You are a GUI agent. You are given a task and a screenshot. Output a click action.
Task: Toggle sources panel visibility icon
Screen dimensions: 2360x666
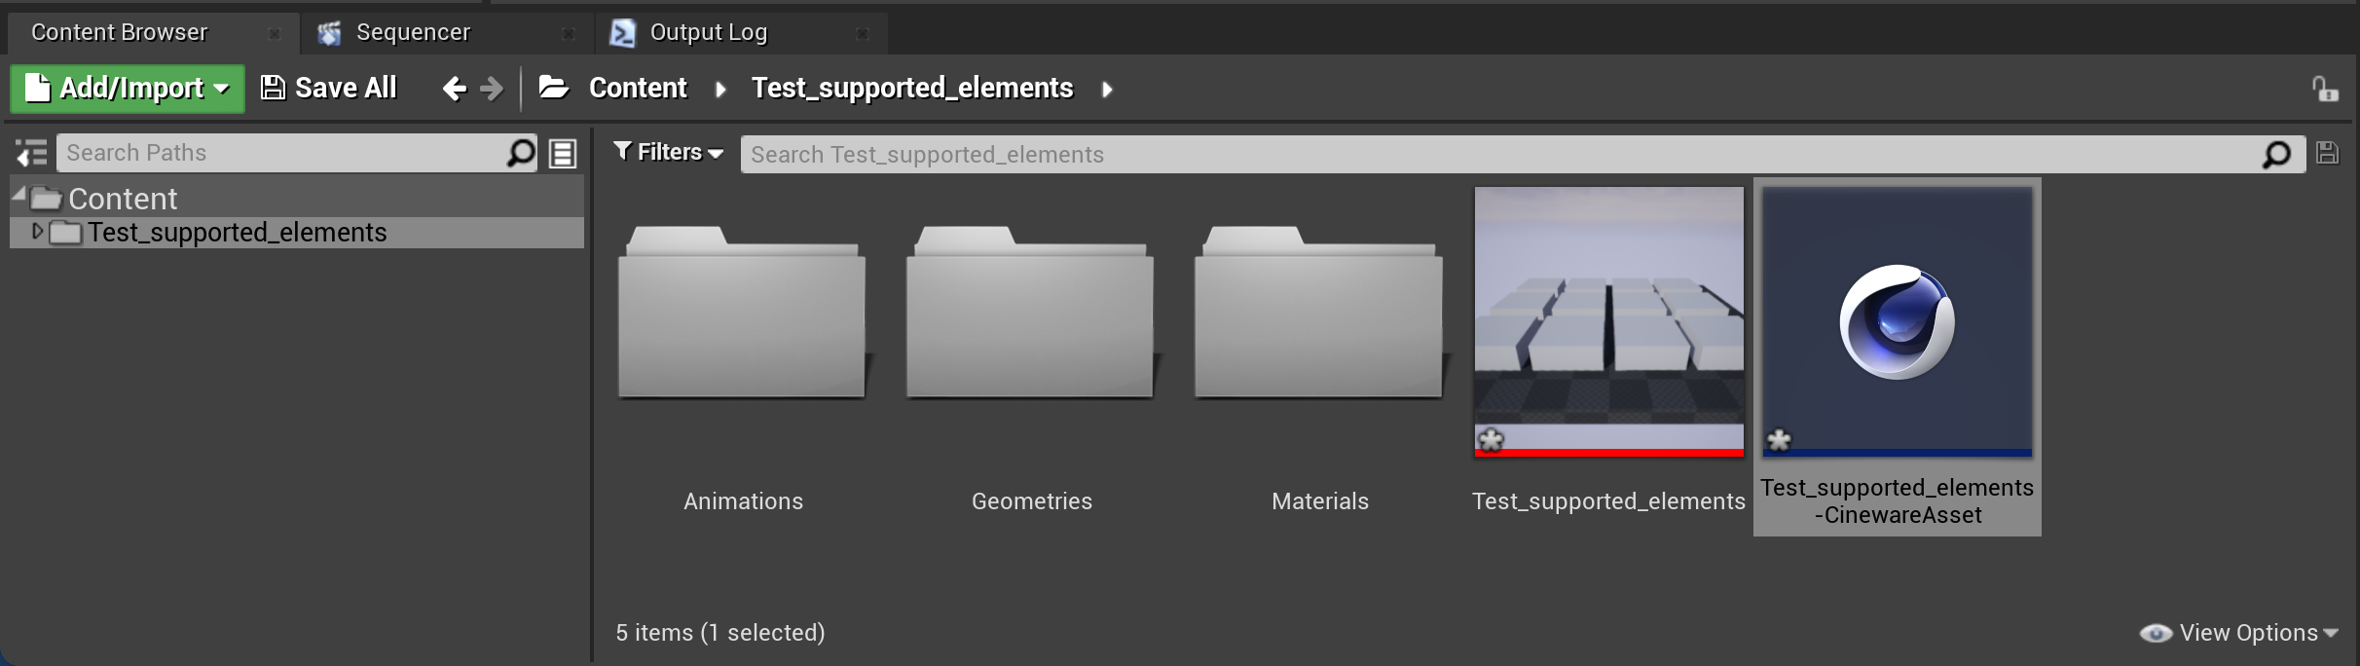pos(31,153)
